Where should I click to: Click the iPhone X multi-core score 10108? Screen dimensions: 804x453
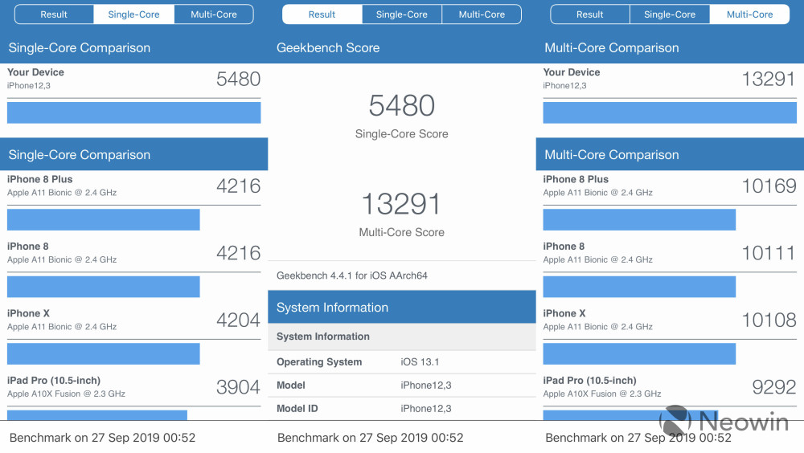click(x=769, y=320)
